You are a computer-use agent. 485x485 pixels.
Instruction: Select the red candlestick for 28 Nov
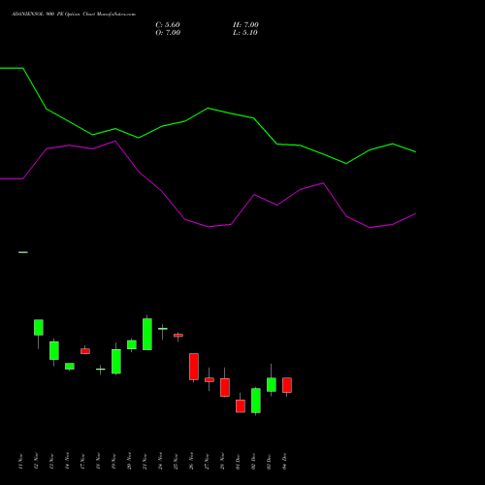pyautogui.click(x=225, y=387)
